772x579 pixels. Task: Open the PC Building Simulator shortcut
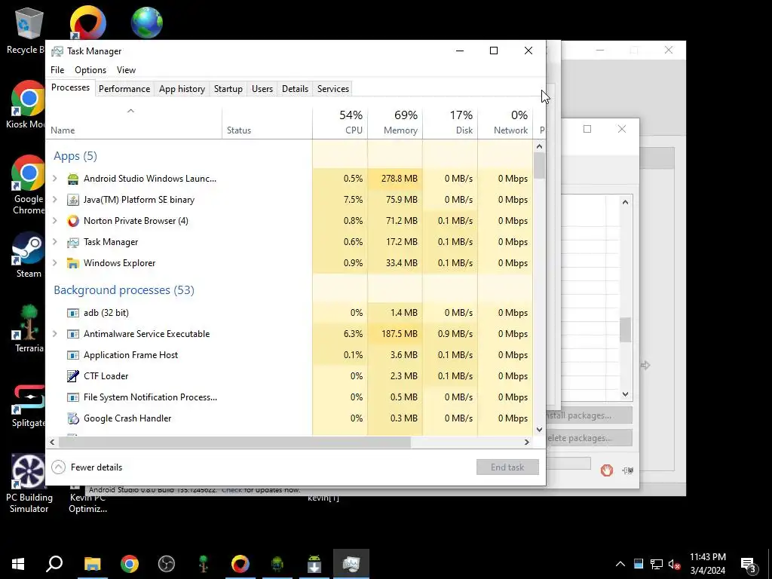click(x=29, y=483)
